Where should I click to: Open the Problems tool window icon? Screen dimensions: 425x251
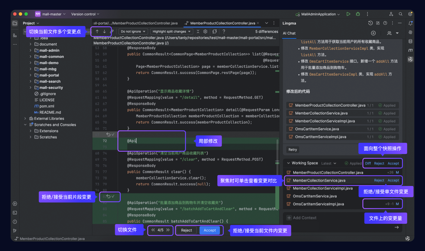(x=15, y=222)
